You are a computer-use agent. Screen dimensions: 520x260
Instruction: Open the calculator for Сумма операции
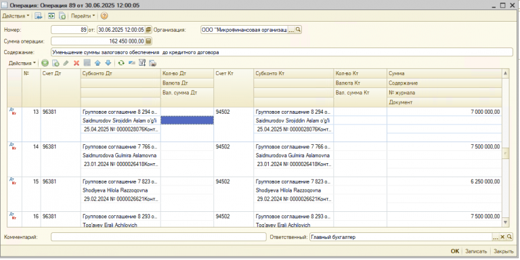point(148,41)
